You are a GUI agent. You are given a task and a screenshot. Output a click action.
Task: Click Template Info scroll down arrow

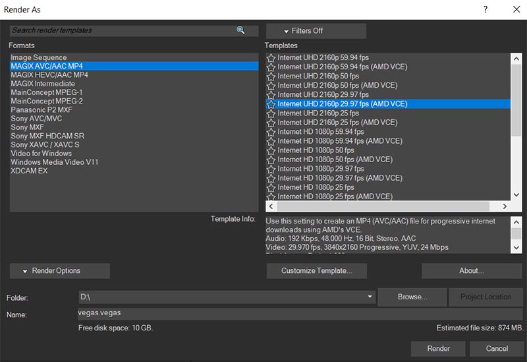pyautogui.click(x=516, y=248)
